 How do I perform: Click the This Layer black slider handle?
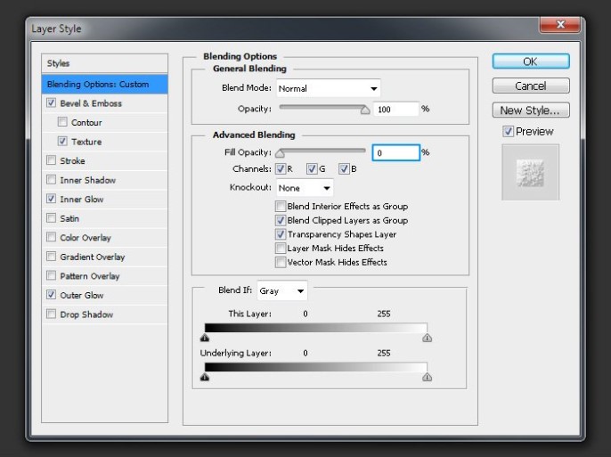[x=205, y=338]
